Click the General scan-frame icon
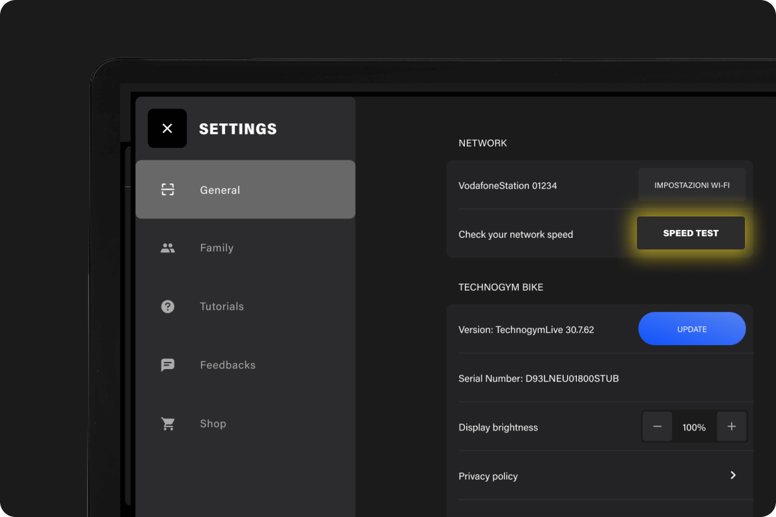 (x=167, y=189)
